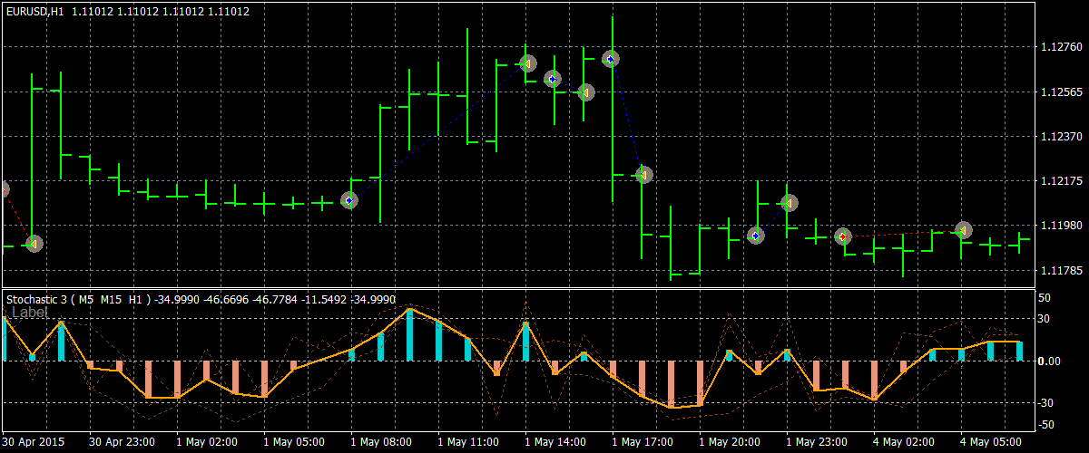Click the gray 'Label' text object
This screenshot has height=453, width=1089.
(x=30, y=313)
